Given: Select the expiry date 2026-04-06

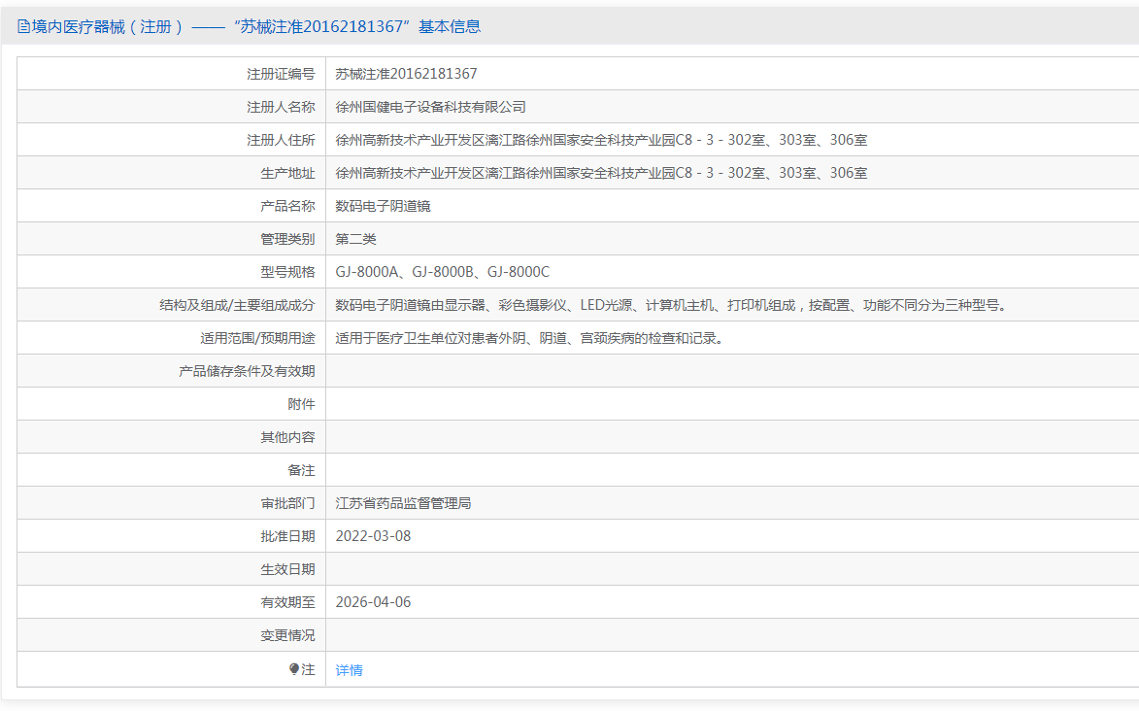Looking at the screenshot, I should tap(373, 602).
